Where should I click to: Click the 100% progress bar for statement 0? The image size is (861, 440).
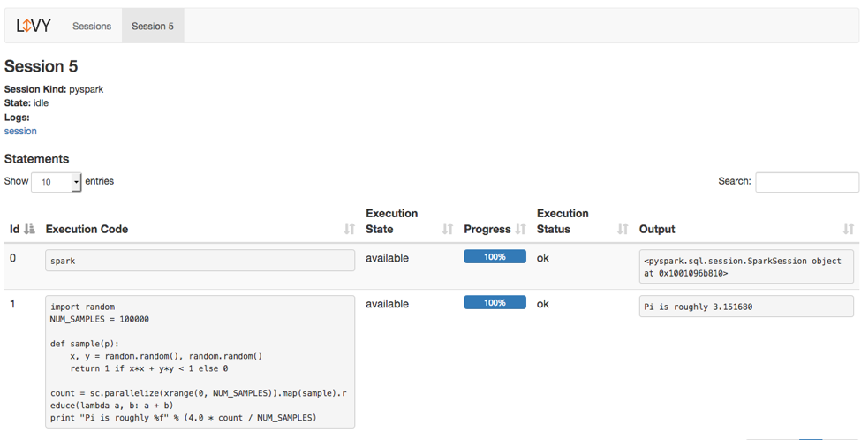coord(495,257)
